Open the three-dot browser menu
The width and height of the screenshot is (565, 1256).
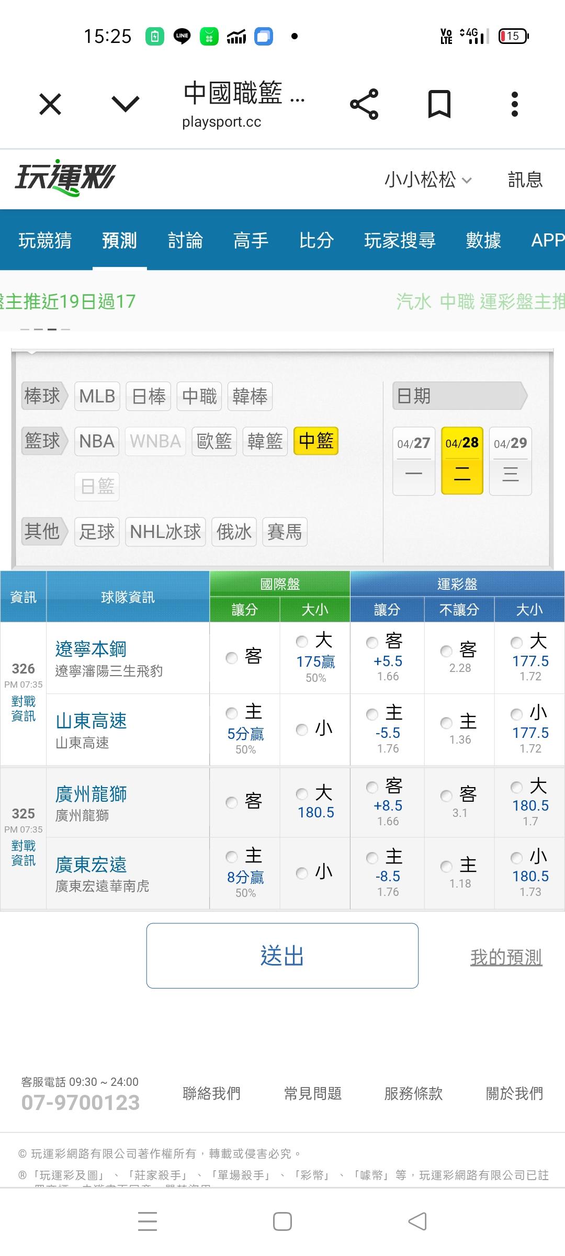[514, 104]
